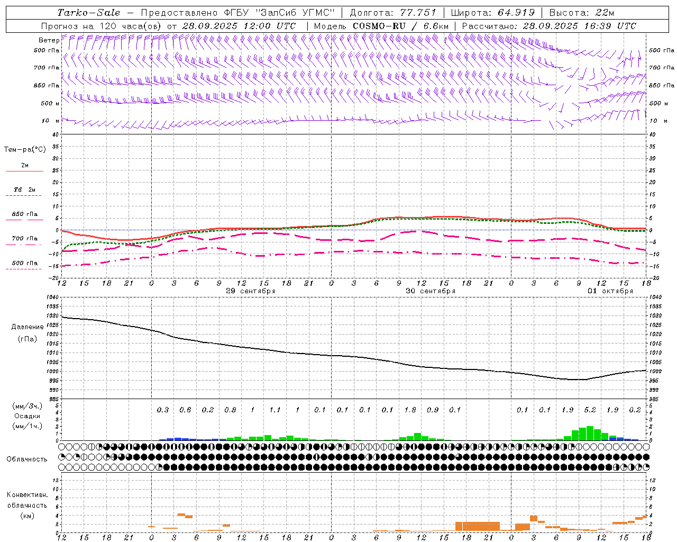Click the "Давление" pressure panel label
This screenshot has width=677, height=542.
[28, 327]
